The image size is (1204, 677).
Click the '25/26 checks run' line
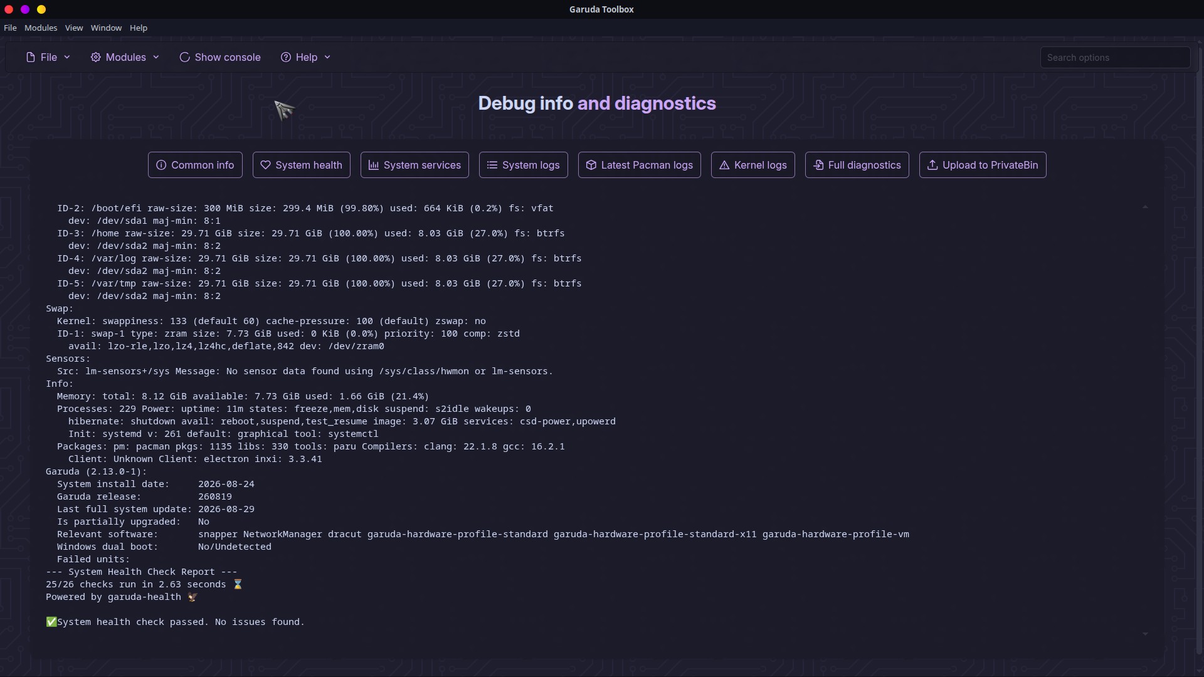coord(144,584)
